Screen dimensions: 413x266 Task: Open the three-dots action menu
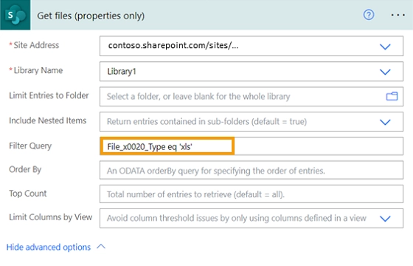pyautogui.click(x=398, y=15)
